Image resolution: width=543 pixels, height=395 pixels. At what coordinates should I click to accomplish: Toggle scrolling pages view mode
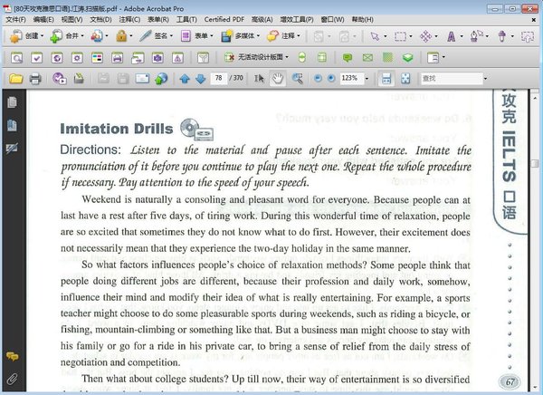[x=386, y=79]
